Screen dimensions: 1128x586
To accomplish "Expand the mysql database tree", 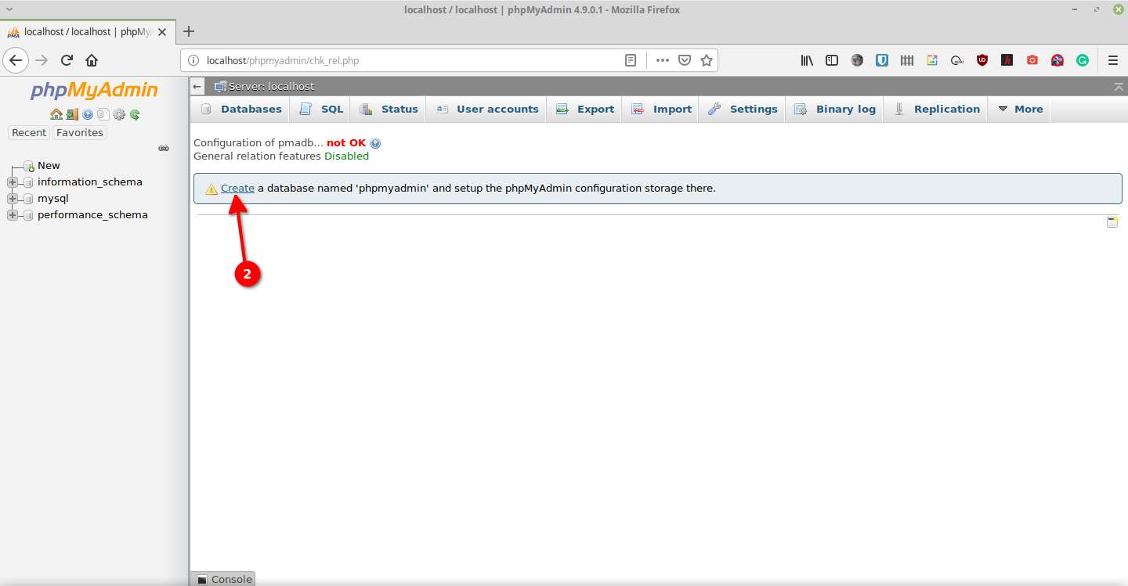I will tap(12, 199).
